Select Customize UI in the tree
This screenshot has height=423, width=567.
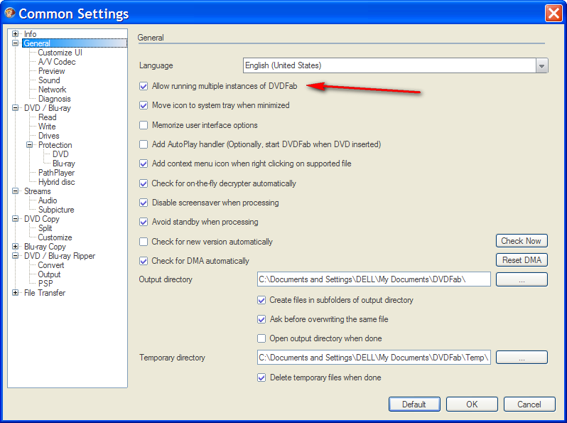coord(60,53)
